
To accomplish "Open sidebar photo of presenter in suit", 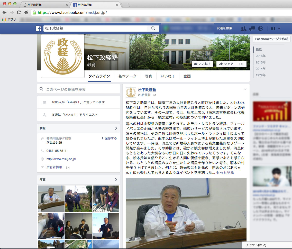I will coord(106,226).
